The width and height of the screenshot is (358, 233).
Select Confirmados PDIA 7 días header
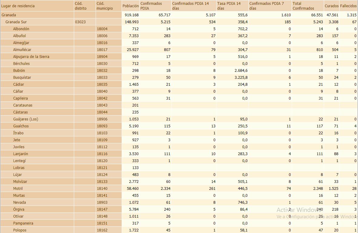(270, 6)
